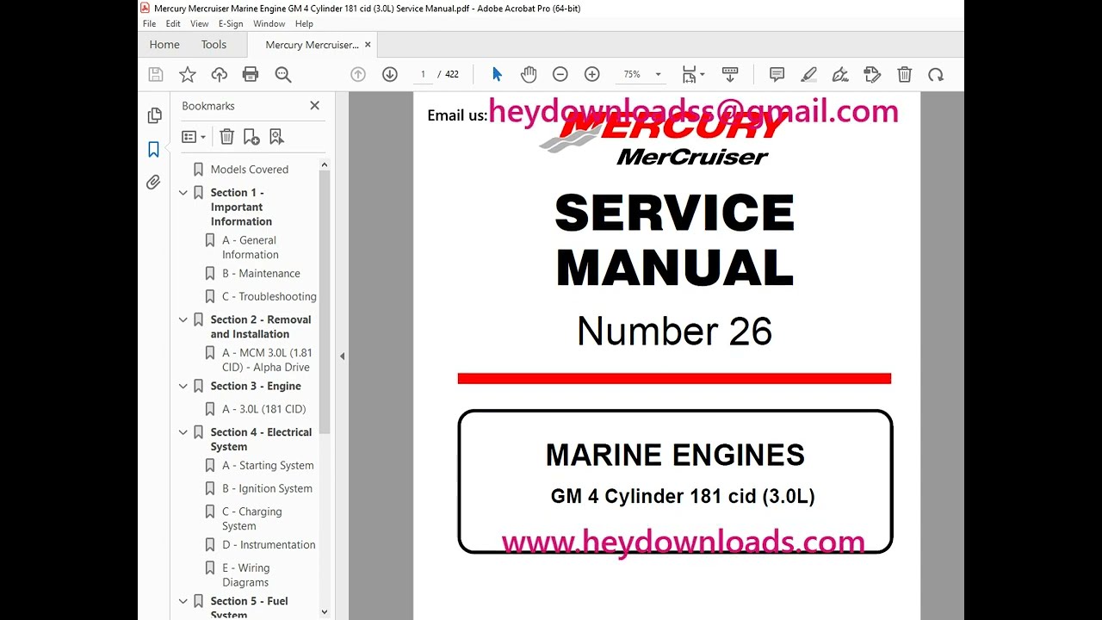Open the E-Sign menu
This screenshot has width=1102, height=620.
tap(231, 24)
